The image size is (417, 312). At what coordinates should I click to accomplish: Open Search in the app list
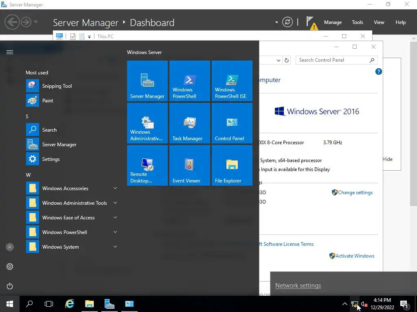72,130
